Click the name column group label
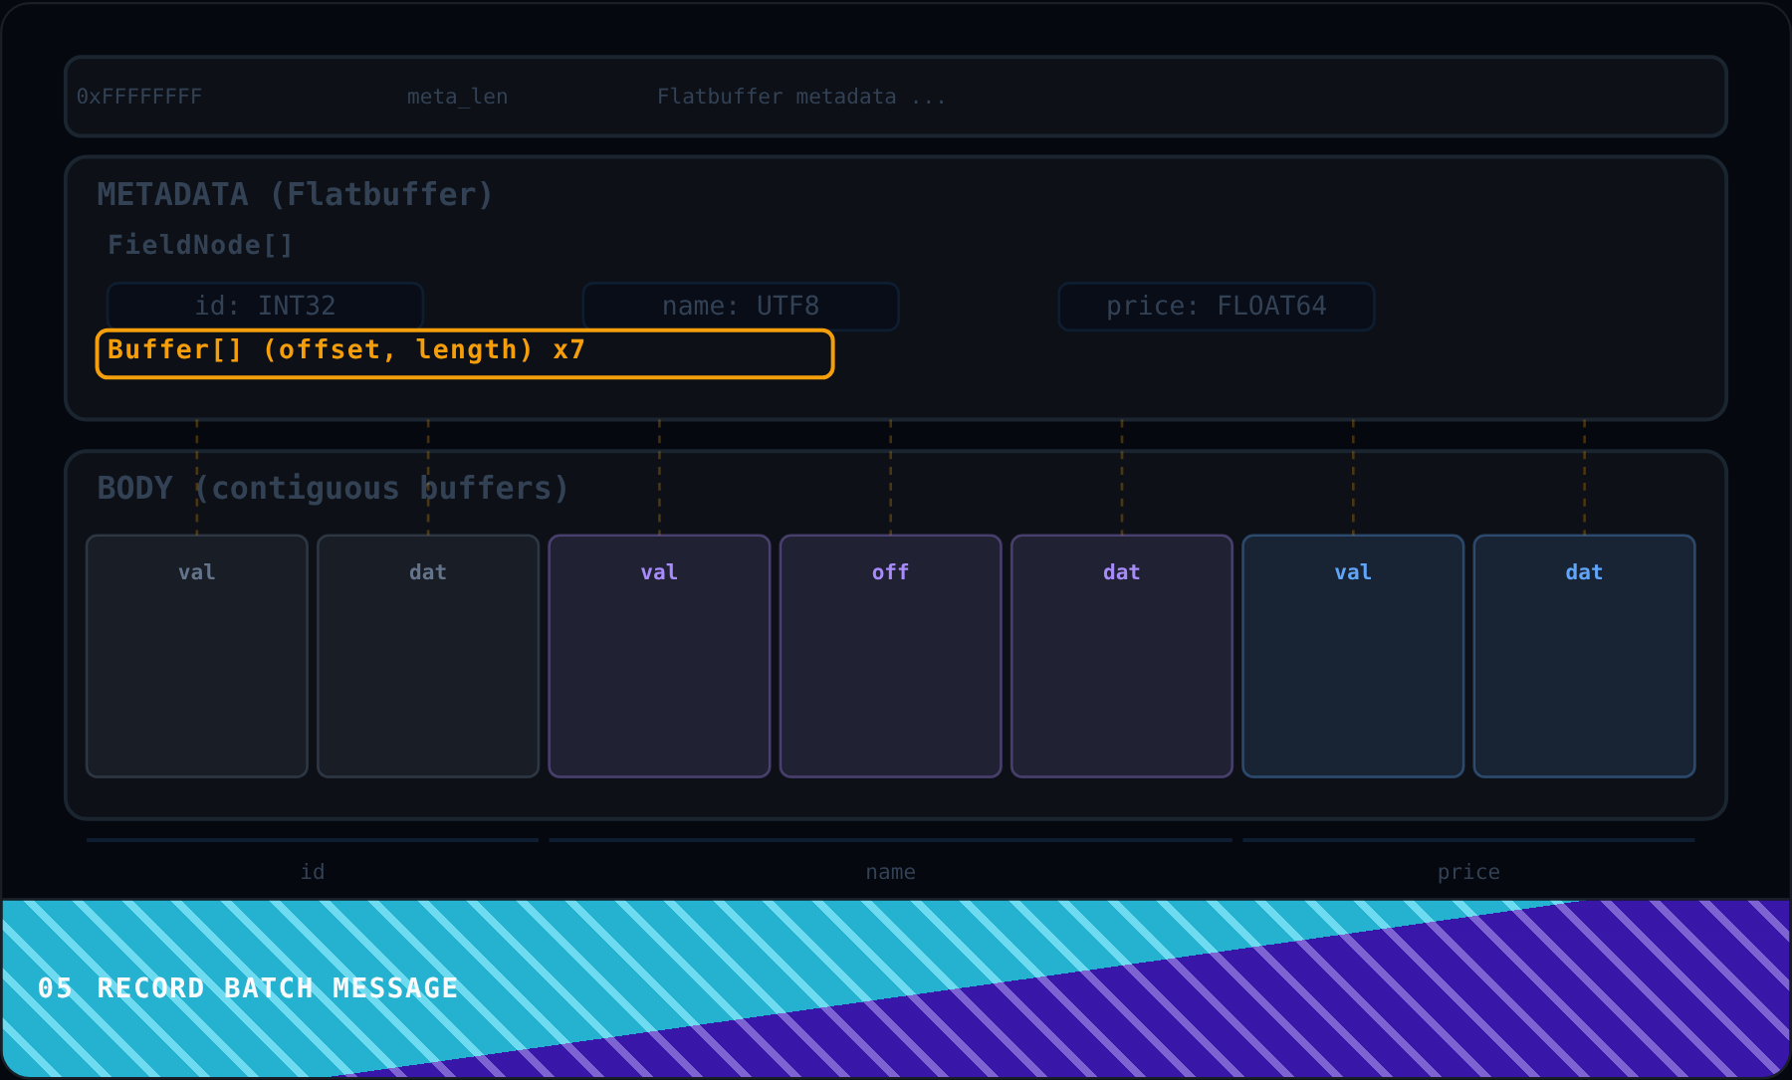 890,872
